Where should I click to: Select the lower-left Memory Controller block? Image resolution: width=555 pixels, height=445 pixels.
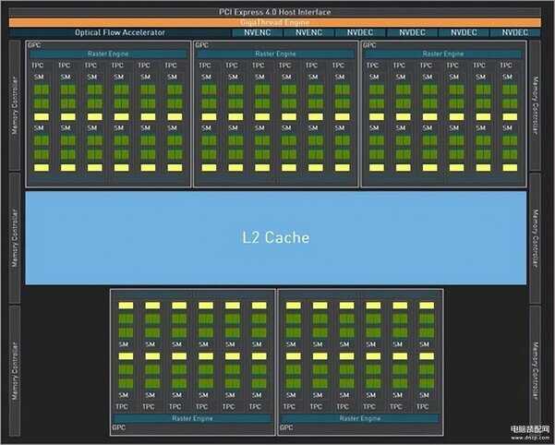coord(15,371)
